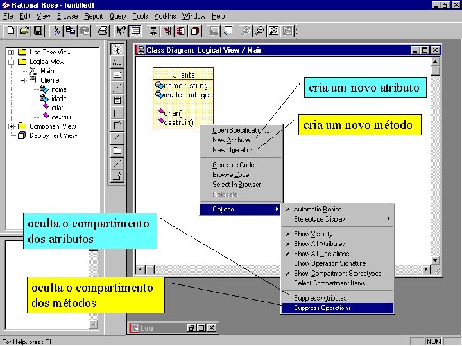Select the Generalization tool in toolbox
Viewport: 462px width, 346px height.
[x=117, y=176]
